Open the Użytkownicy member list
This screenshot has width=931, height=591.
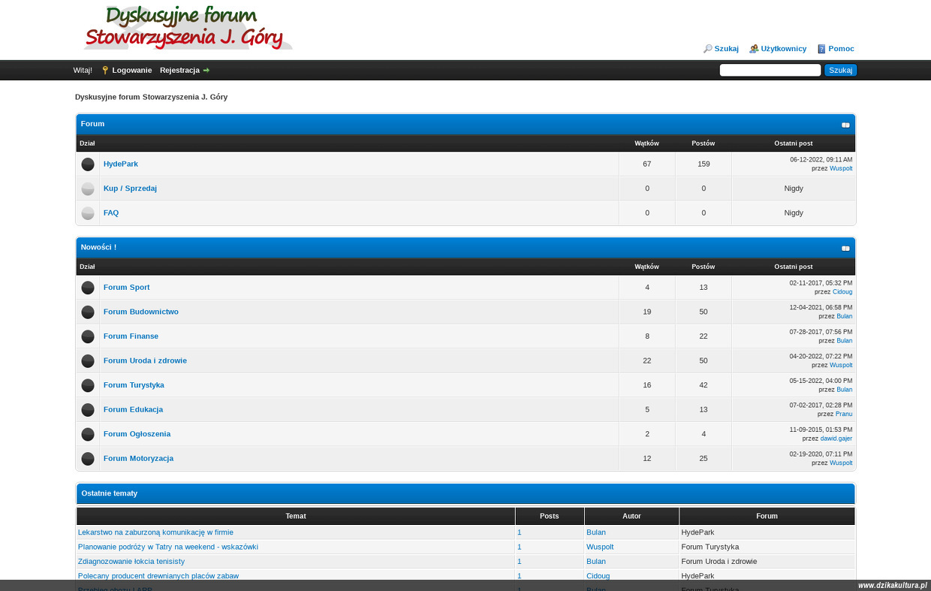click(783, 49)
